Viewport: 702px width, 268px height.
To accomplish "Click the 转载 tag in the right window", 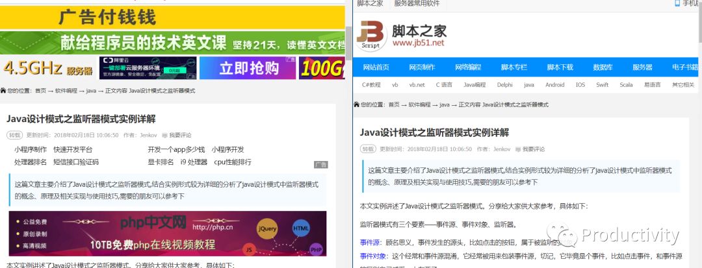I will [368, 149].
